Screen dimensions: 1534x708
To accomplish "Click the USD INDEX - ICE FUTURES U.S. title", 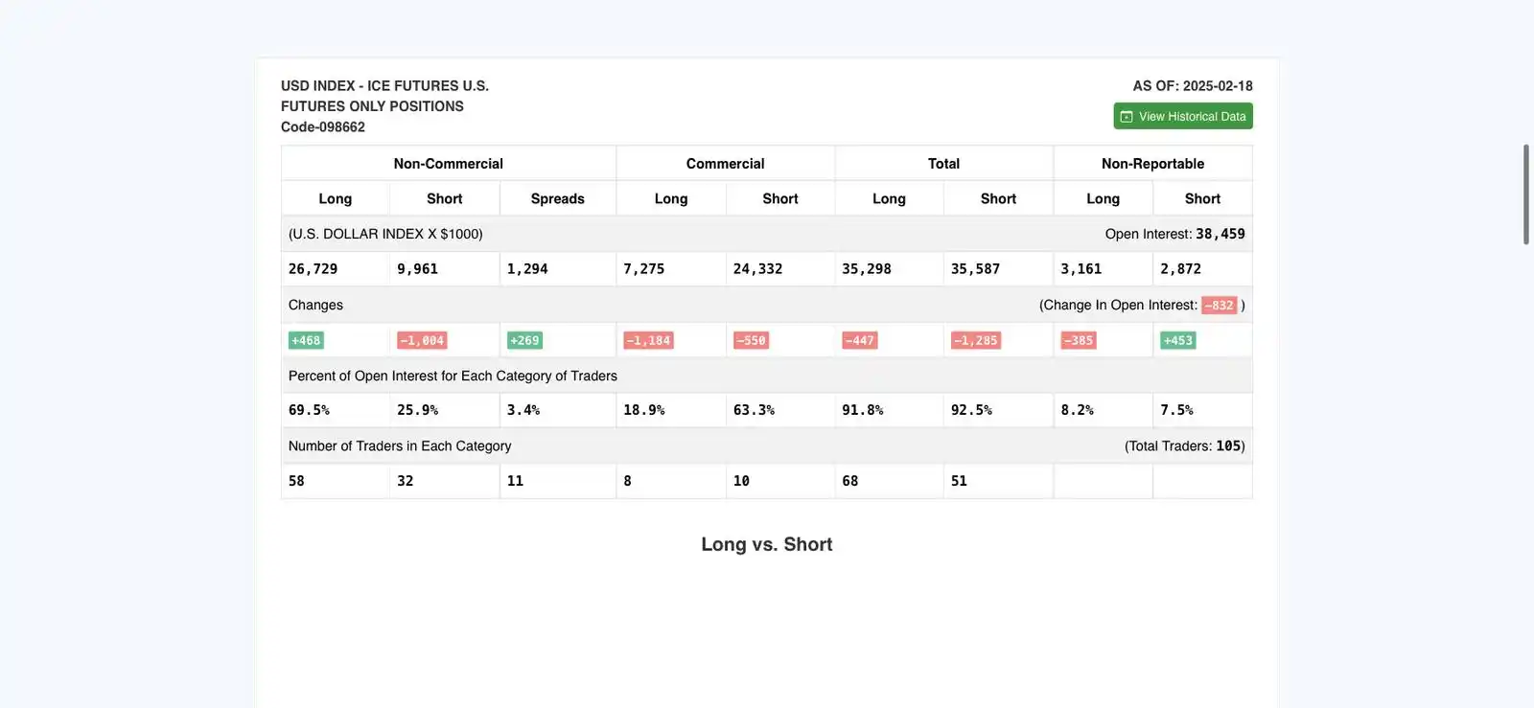I will click(x=384, y=86).
